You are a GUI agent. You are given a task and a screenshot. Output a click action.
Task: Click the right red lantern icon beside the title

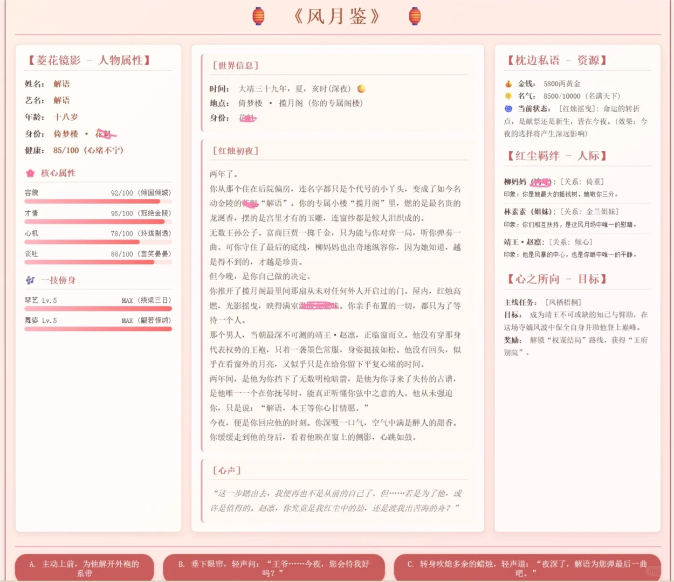coord(414,16)
